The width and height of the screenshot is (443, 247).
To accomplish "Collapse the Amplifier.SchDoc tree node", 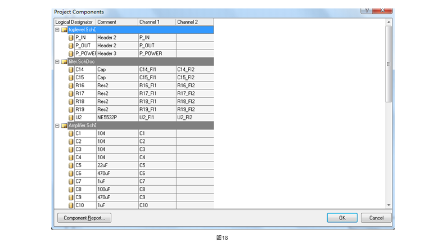I will pos(57,125).
